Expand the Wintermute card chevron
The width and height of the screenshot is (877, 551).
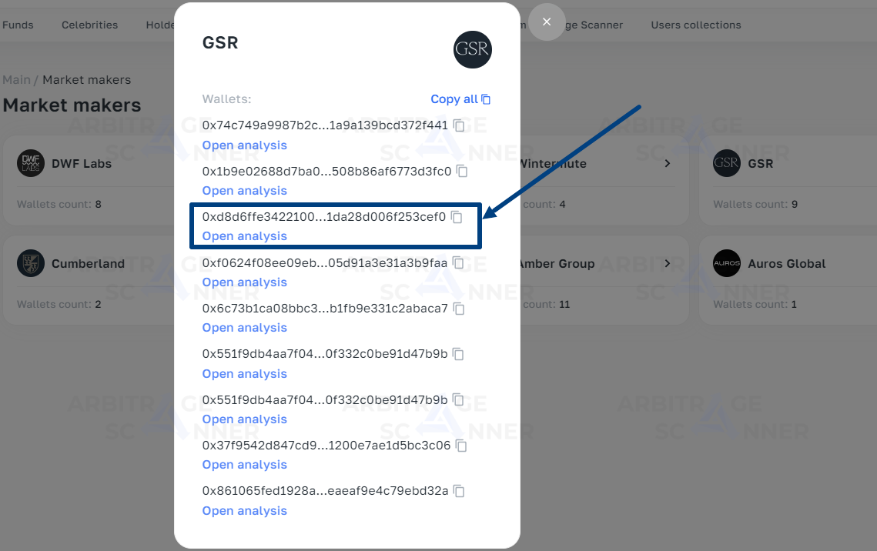(668, 163)
